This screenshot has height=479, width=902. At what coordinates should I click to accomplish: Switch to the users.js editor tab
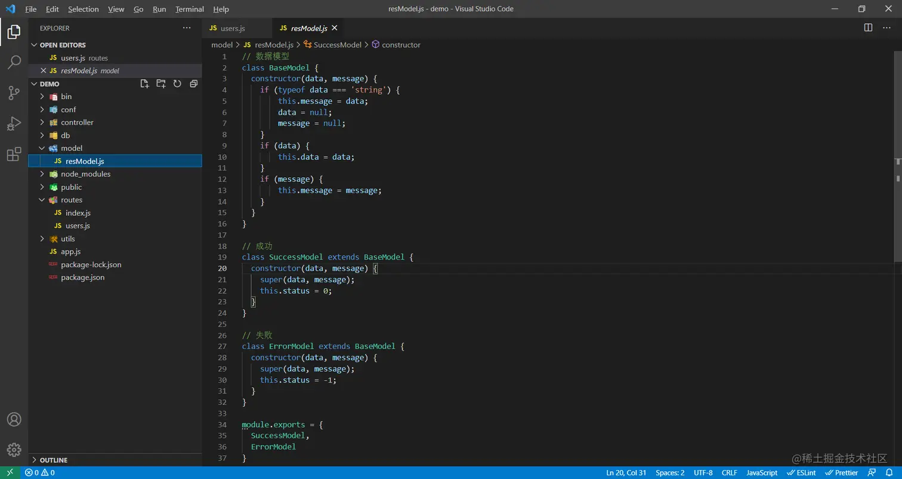pos(233,28)
